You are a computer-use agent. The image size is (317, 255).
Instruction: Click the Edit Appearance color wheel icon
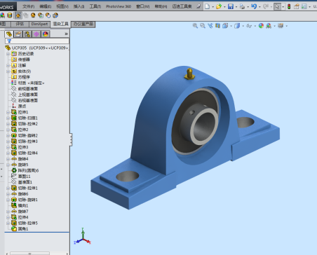(x=261, y=26)
